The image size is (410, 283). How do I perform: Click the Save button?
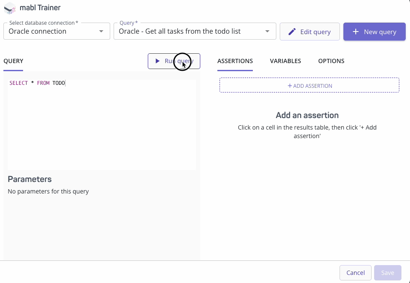pyautogui.click(x=387, y=273)
